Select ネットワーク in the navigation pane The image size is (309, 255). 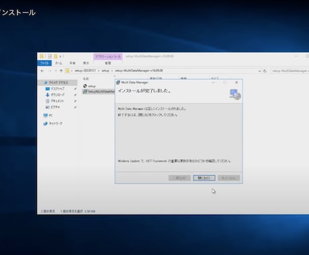tap(56, 123)
